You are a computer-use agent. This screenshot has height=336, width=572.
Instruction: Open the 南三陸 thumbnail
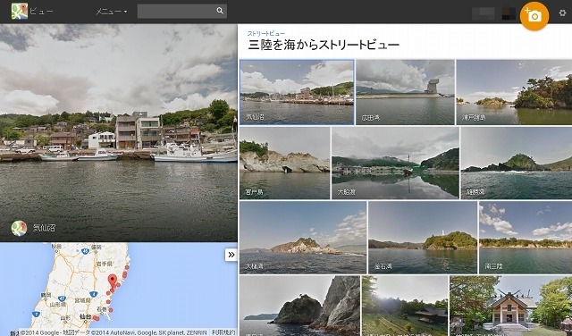[526, 238]
